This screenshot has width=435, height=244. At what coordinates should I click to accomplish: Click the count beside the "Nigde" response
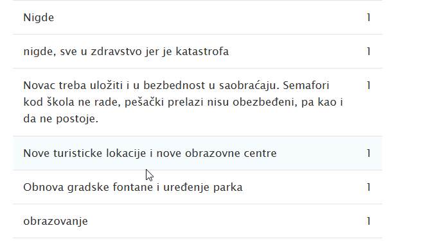[x=369, y=17]
